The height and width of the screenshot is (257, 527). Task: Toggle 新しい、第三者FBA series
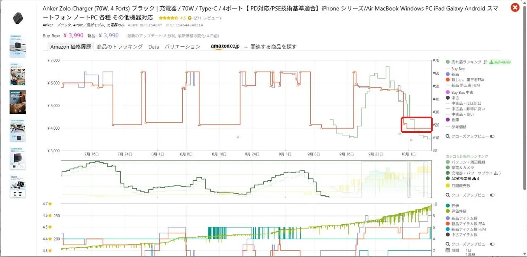pyautogui.click(x=465, y=80)
